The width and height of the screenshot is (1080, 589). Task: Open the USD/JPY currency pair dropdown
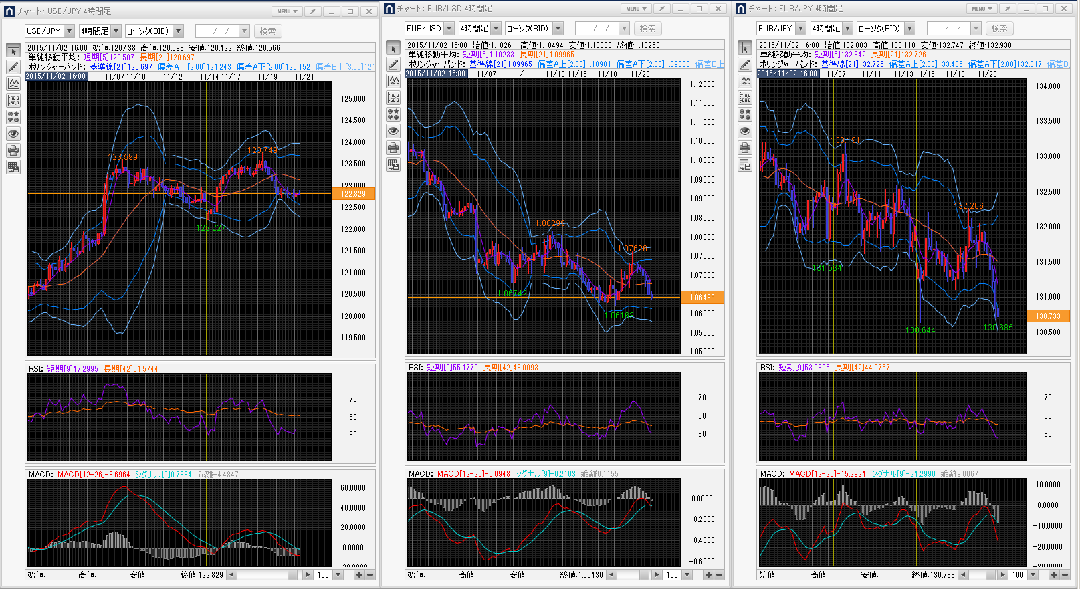69,31
